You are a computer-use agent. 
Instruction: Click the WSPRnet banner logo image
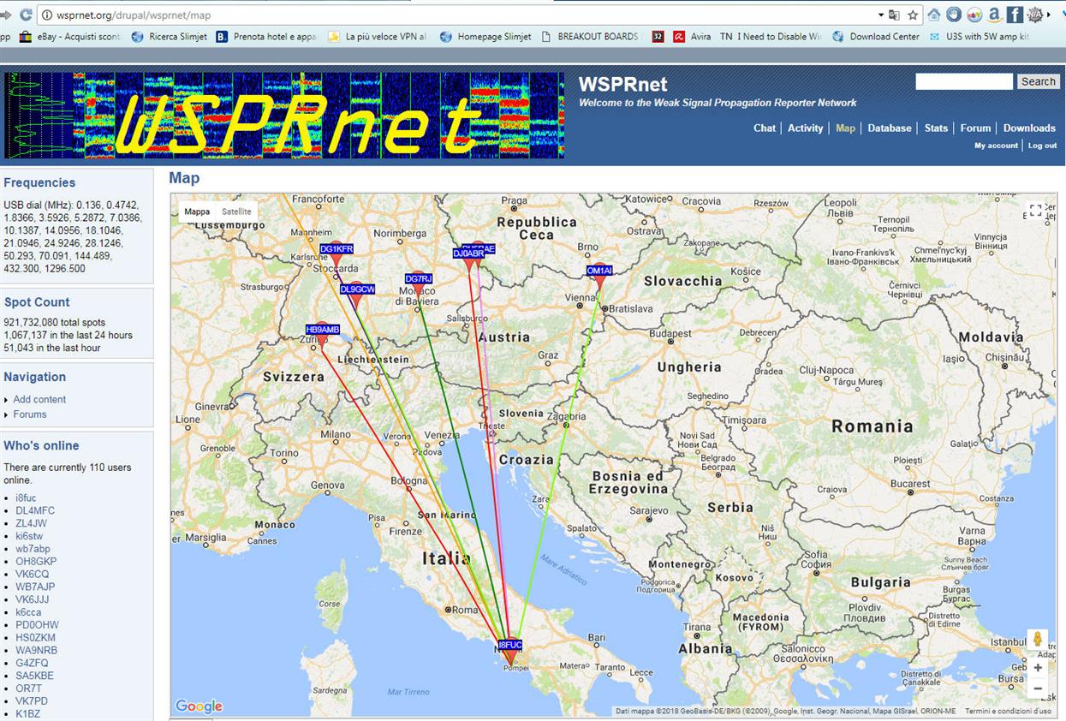coord(284,115)
